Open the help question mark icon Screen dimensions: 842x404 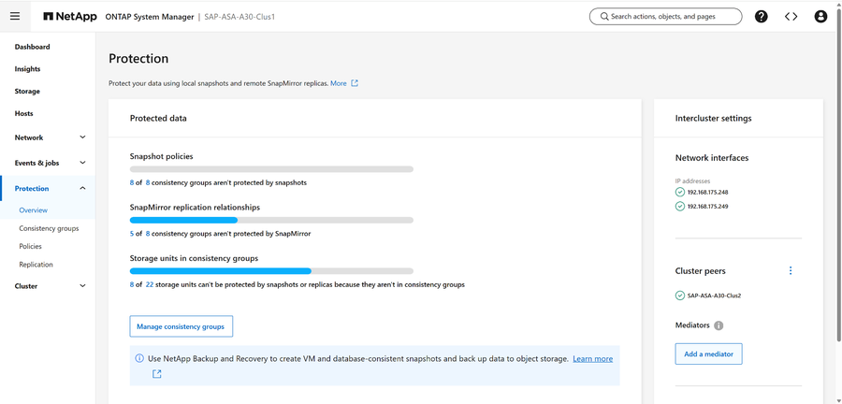761,17
